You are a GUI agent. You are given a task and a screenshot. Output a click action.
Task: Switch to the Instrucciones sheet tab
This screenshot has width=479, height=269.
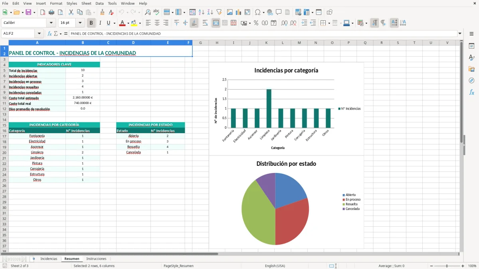point(96,259)
